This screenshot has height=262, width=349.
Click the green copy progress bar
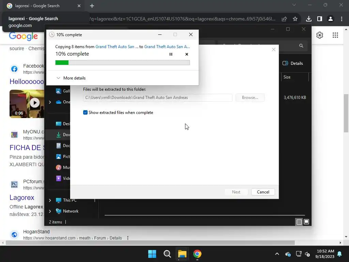pyautogui.click(x=122, y=63)
